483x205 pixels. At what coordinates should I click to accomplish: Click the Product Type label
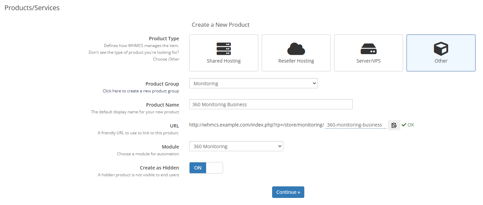coord(164,39)
